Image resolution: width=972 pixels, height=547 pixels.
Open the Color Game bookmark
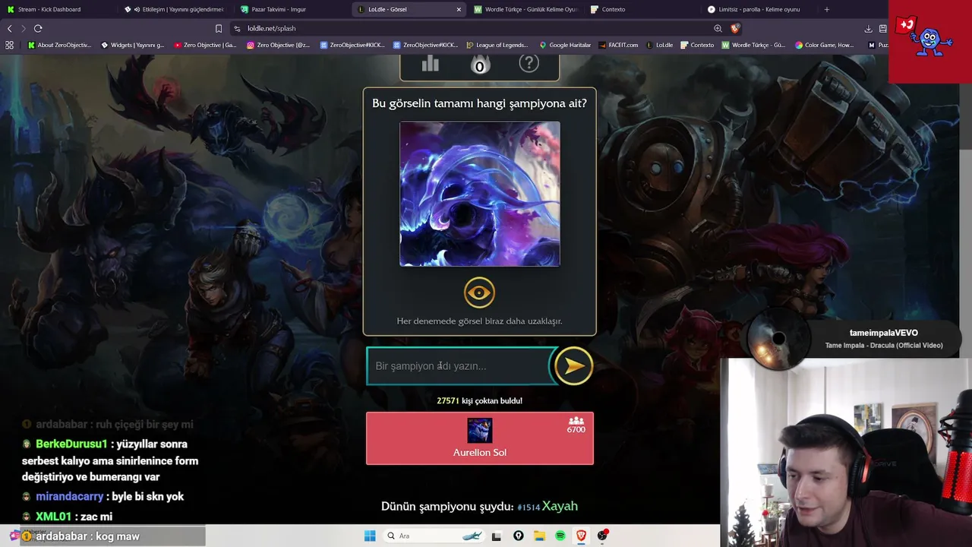824,45
